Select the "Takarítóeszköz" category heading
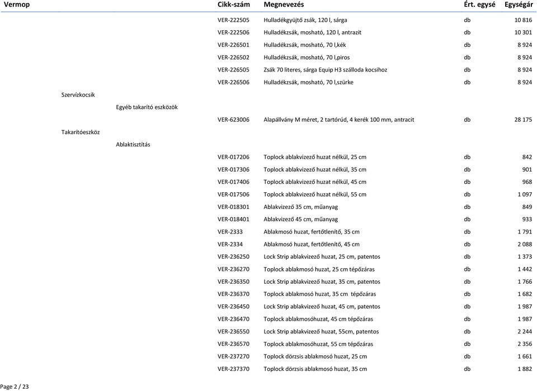The width and height of the screenshot is (537, 391). (81, 132)
